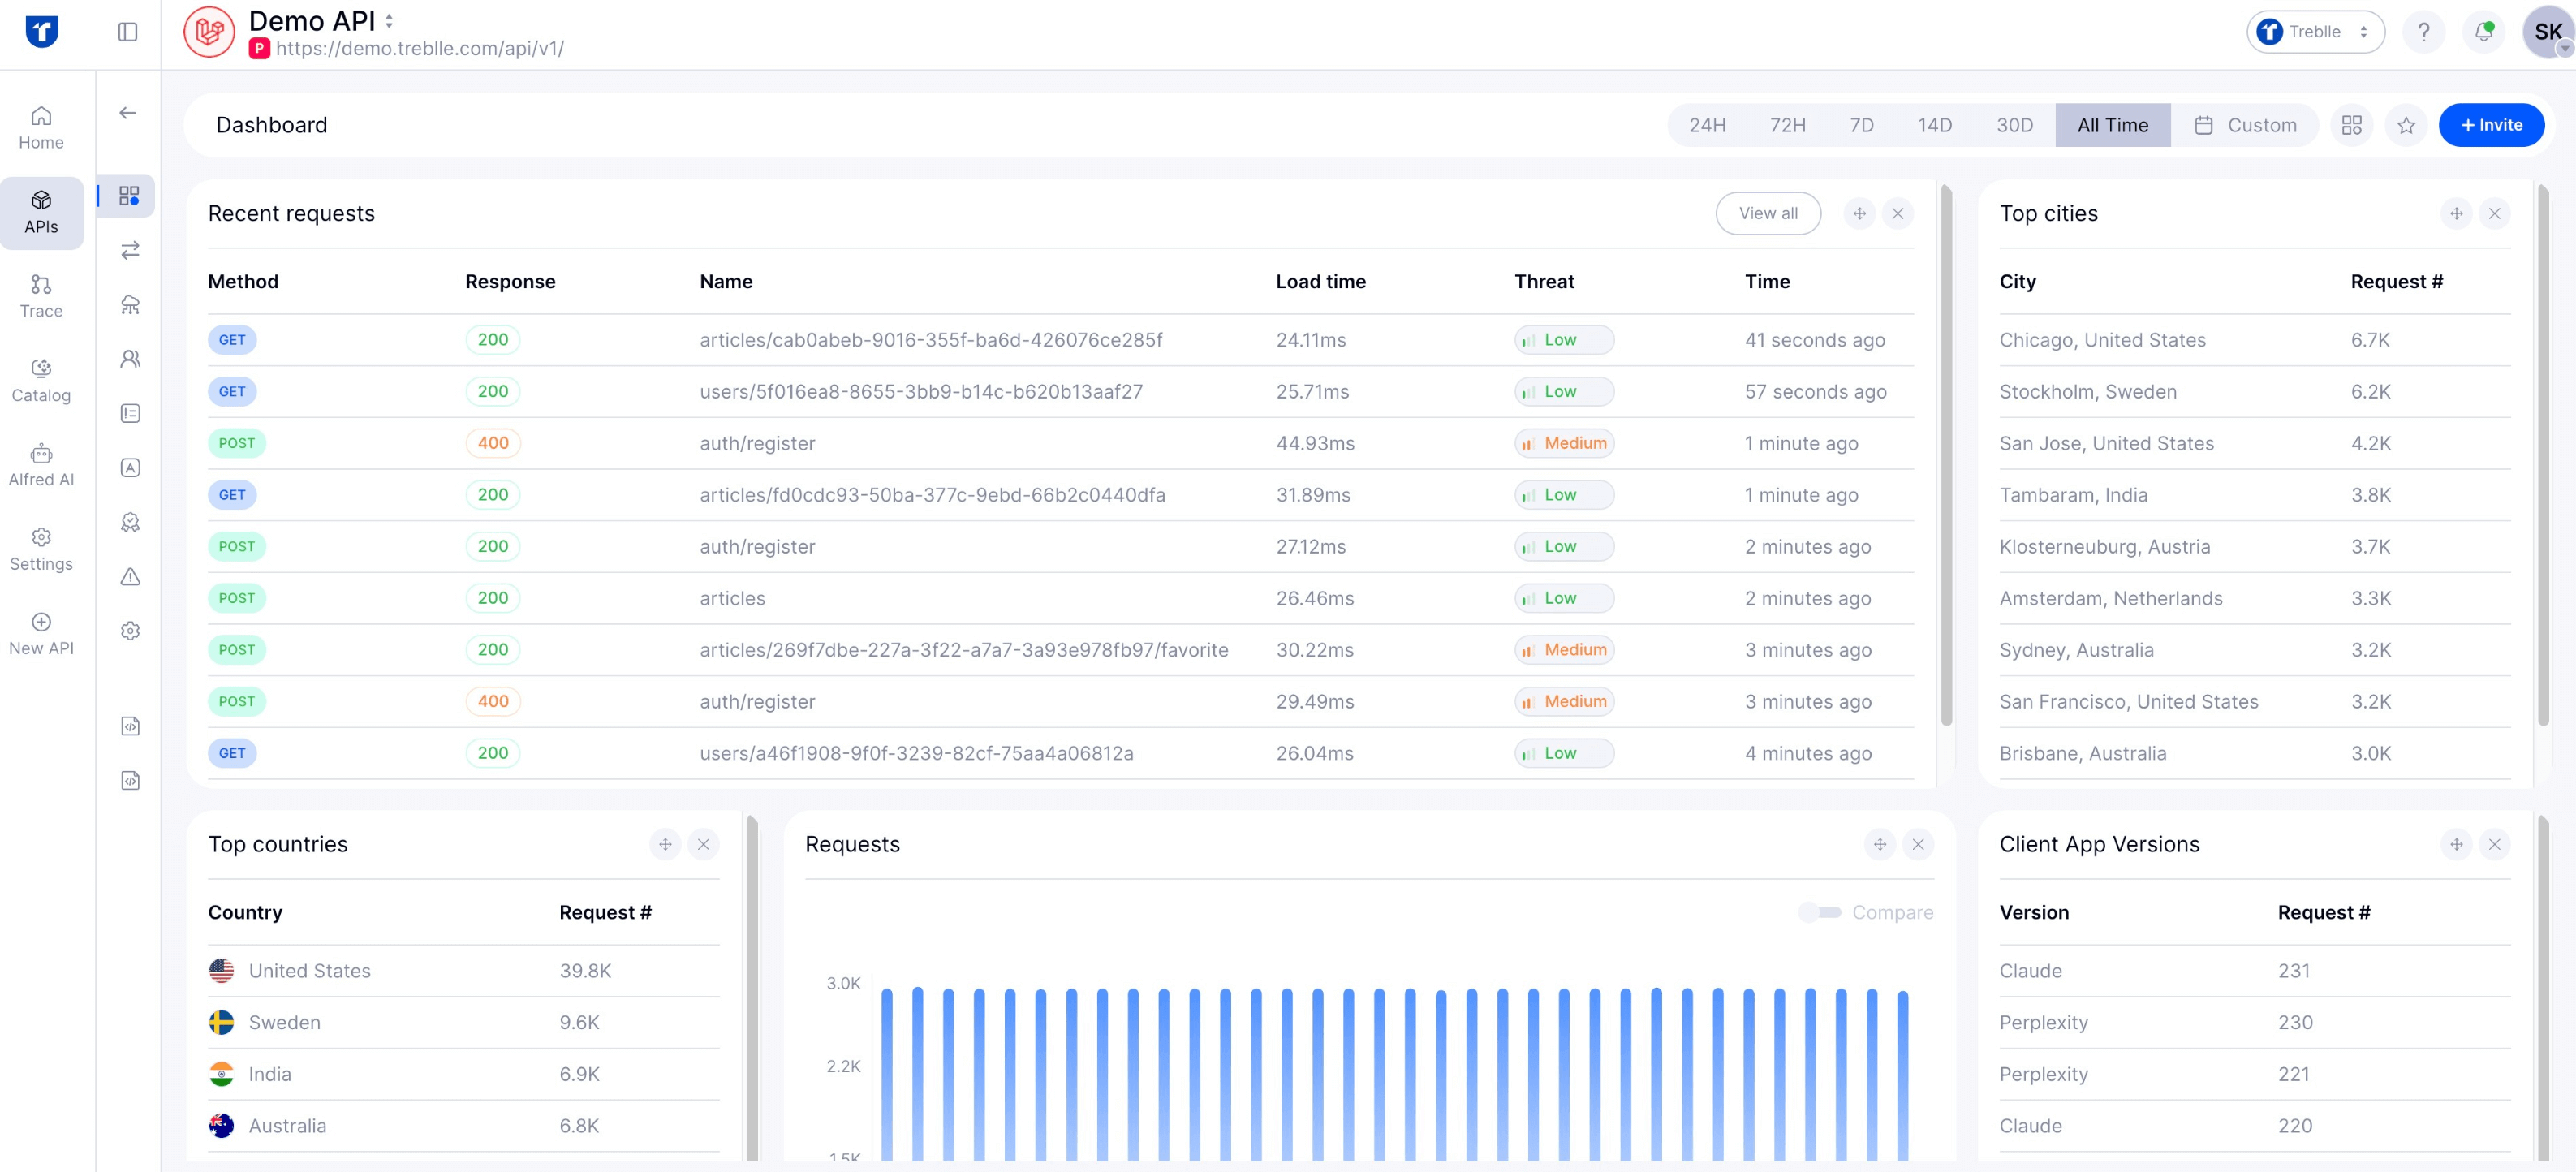Expand the Demo API selector dropdown
The image size is (2576, 1172).
[389, 21]
